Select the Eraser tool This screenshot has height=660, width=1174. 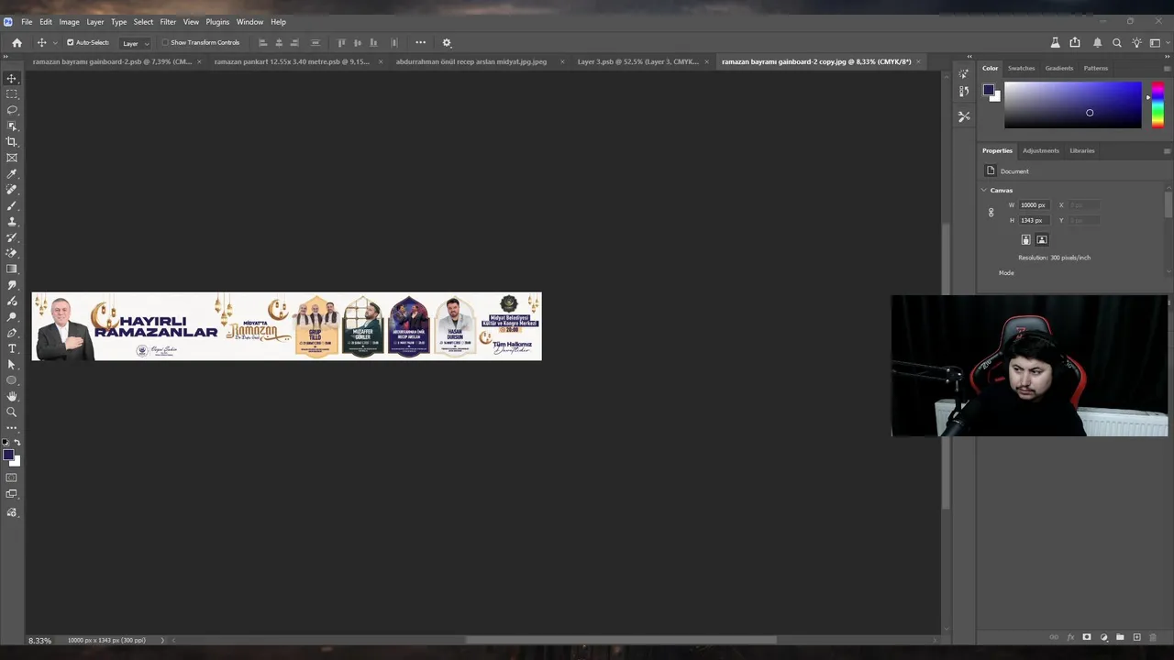(12, 253)
